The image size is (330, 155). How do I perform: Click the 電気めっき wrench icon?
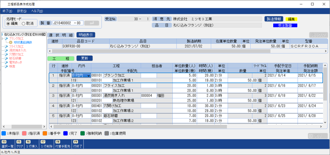(x=6, y=62)
